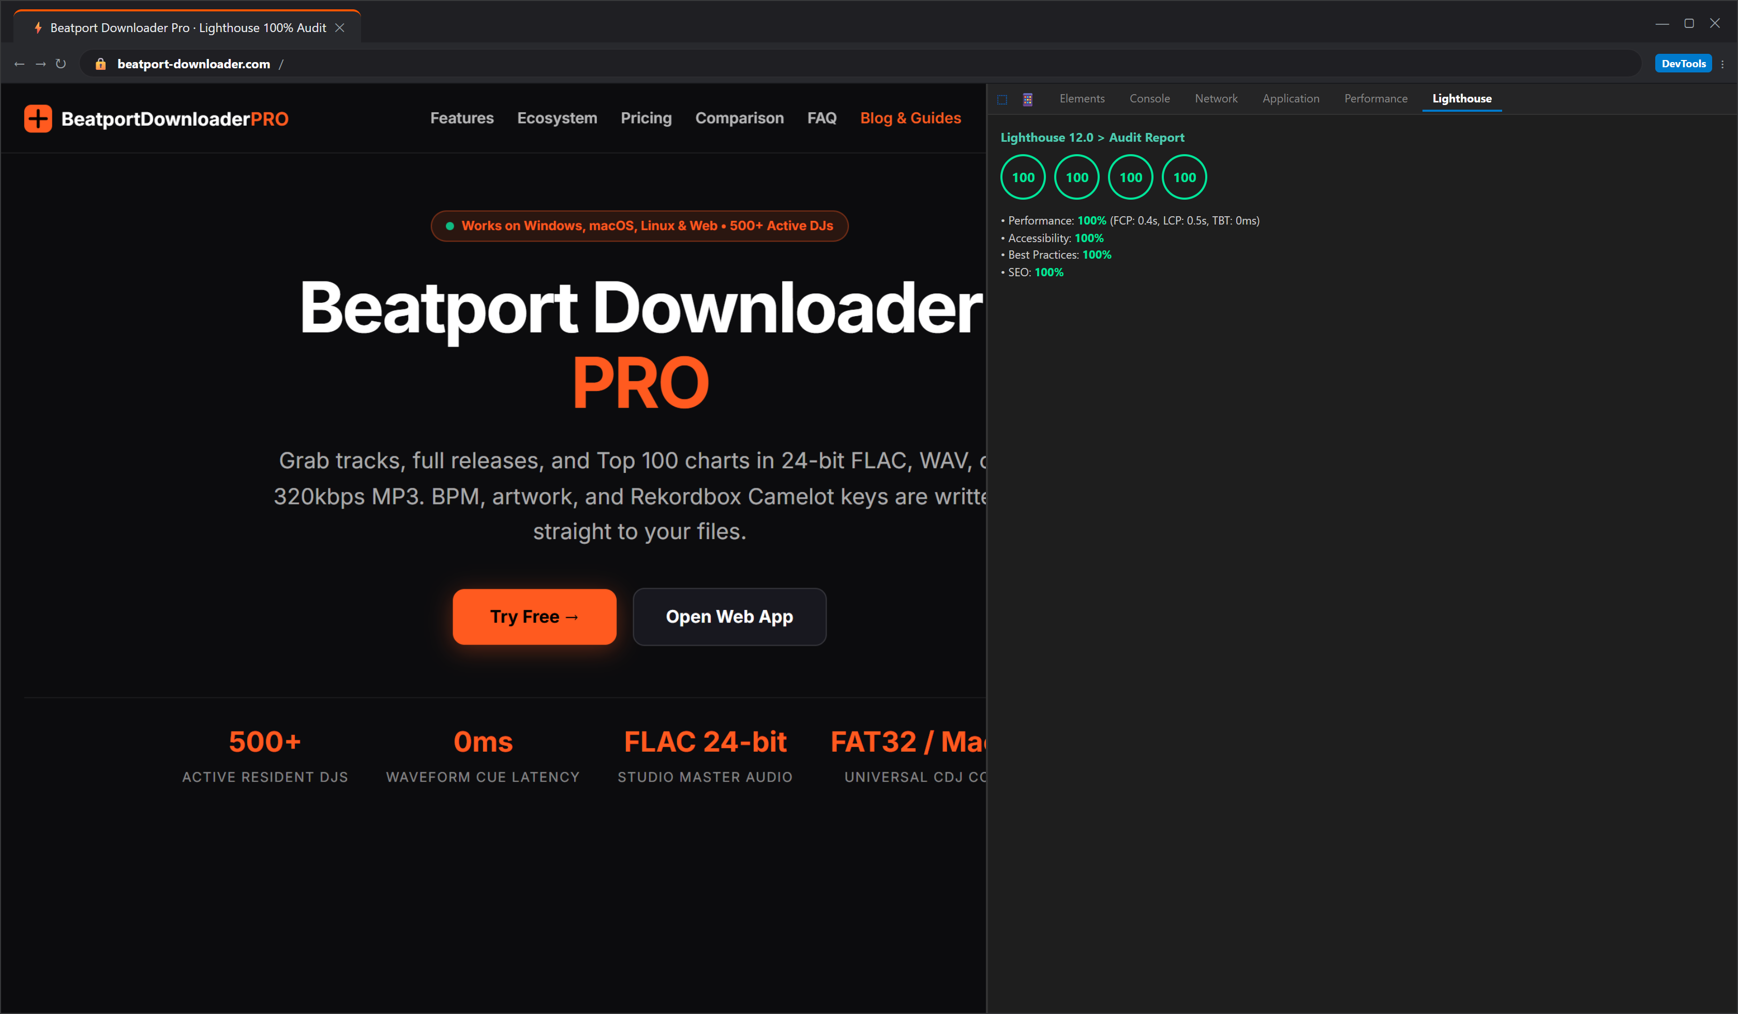Viewport: 1738px width, 1014px height.
Task: Open the Network tab
Action: (x=1216, y=99)
